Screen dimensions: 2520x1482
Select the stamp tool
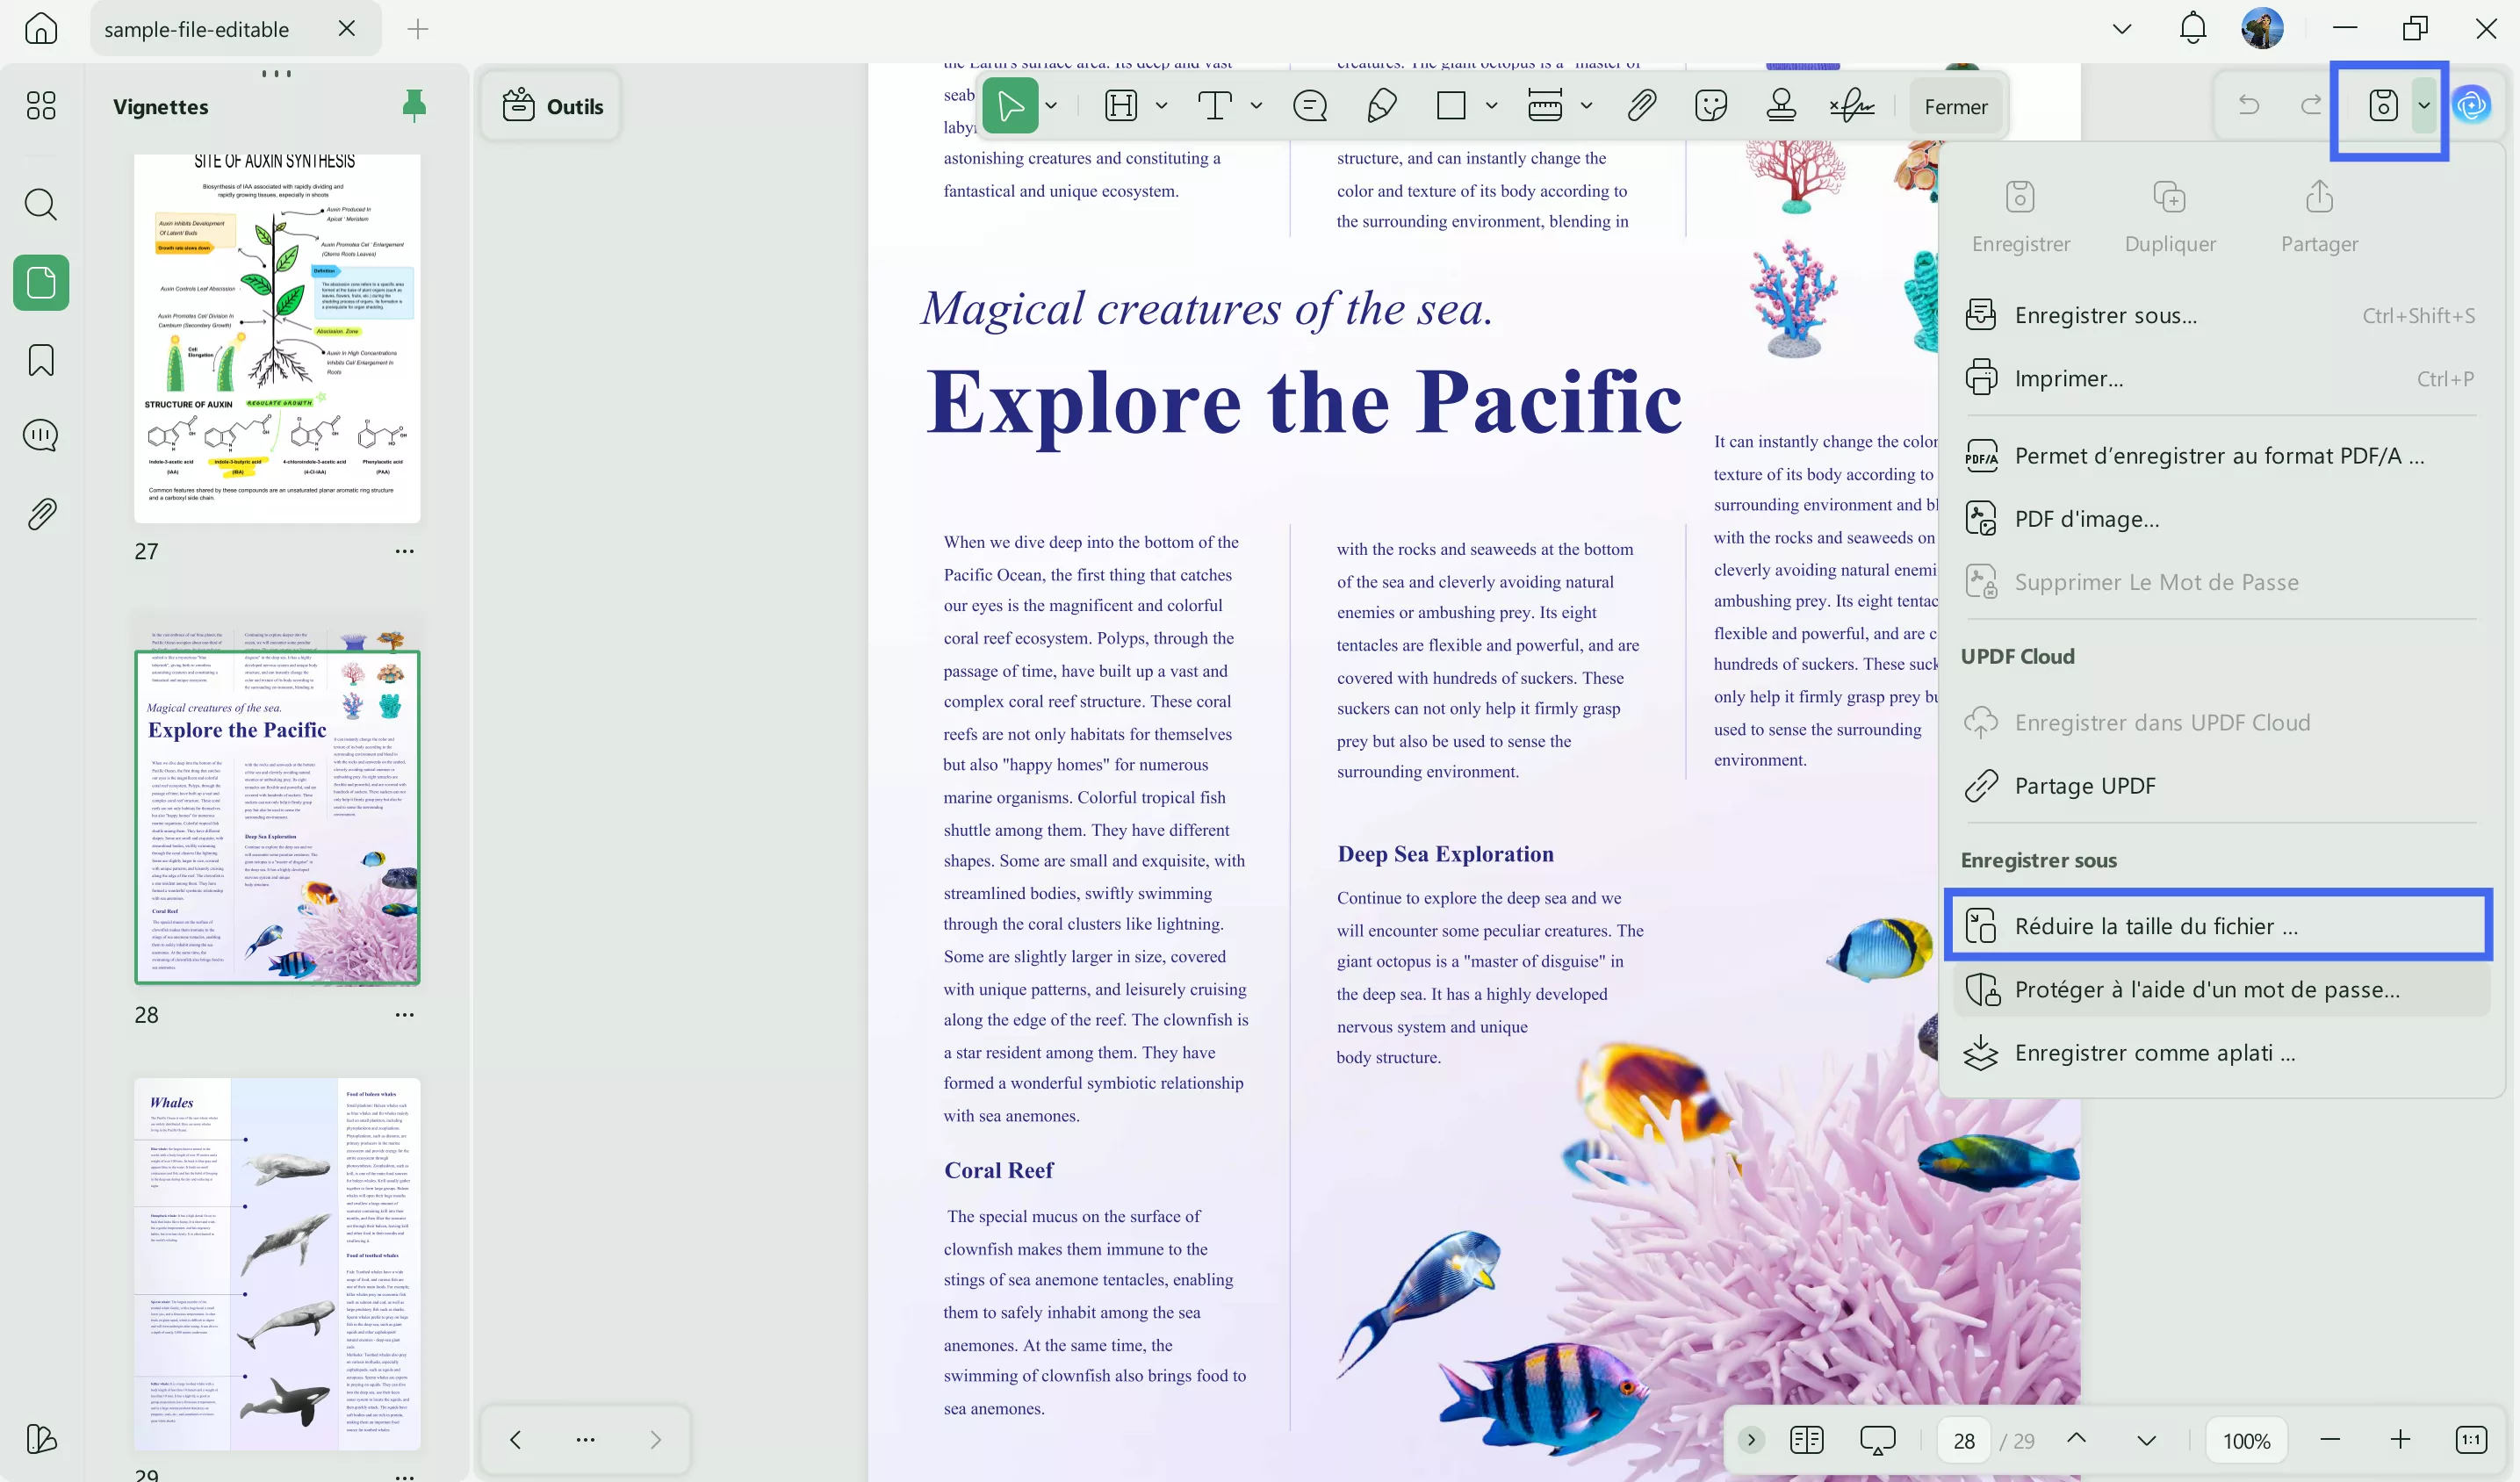click(x=1781, y=105)
